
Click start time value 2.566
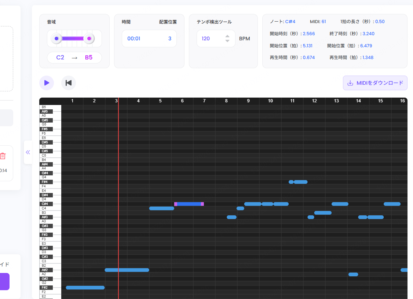pyautogui.click(x=309, y=34)
